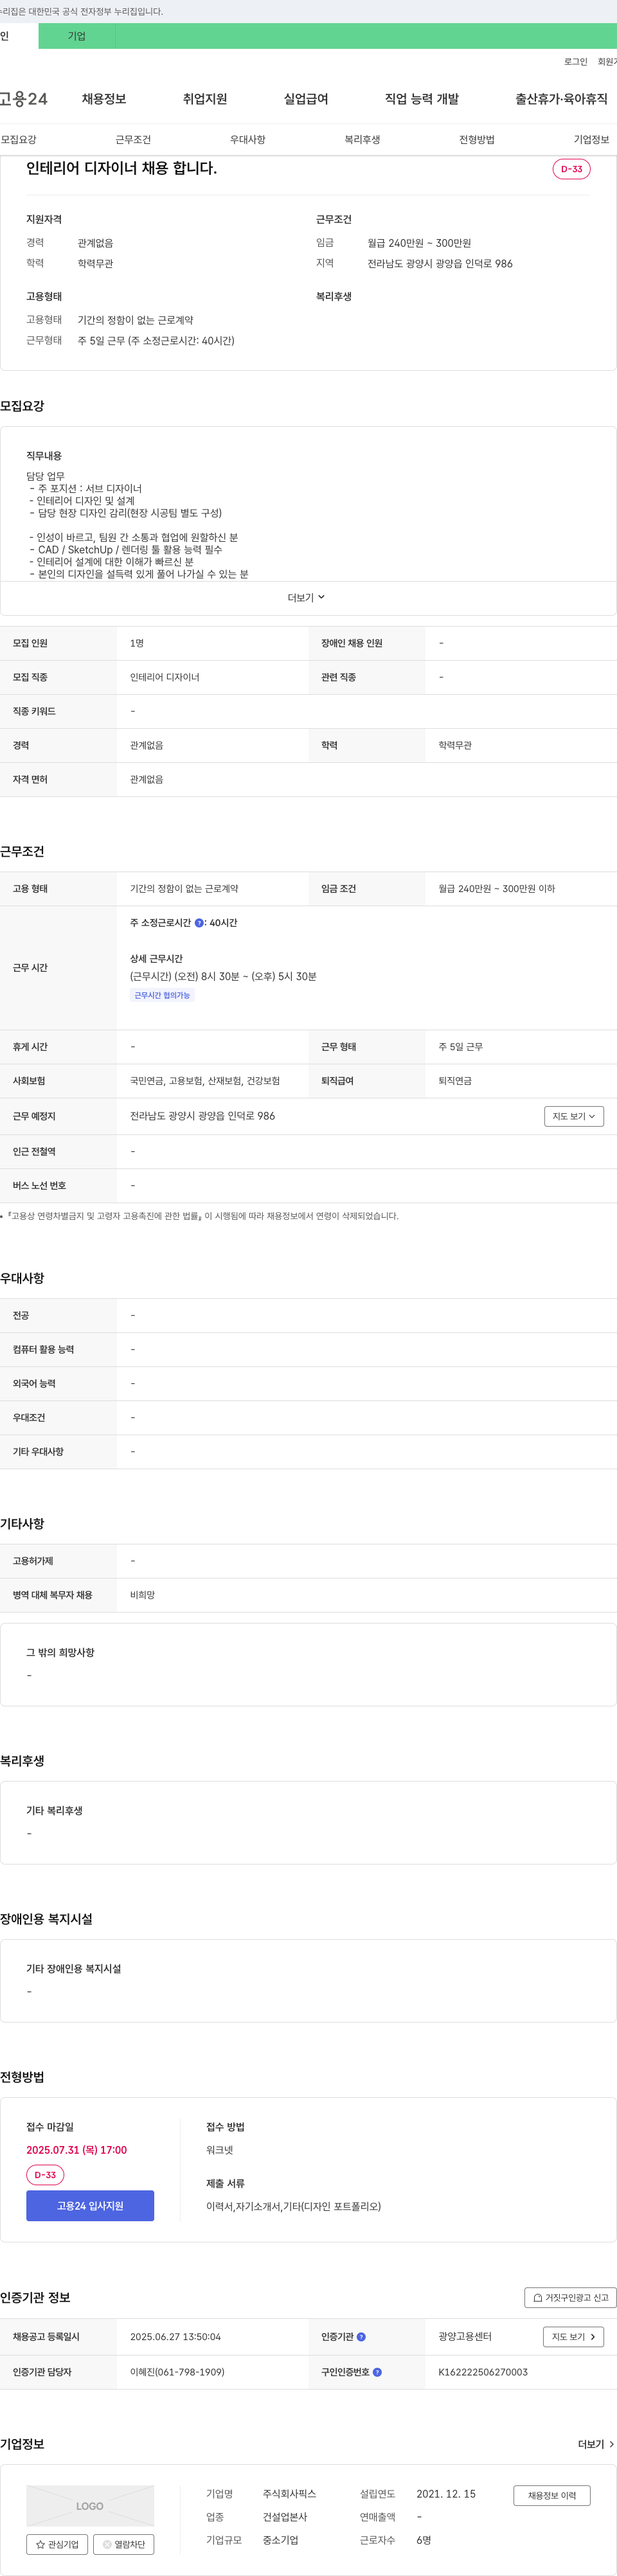The width and height of the screenshot is (617, 2576).
Task: Click the 근로자수 value 6명
Action: click(x=423, y=2540)
